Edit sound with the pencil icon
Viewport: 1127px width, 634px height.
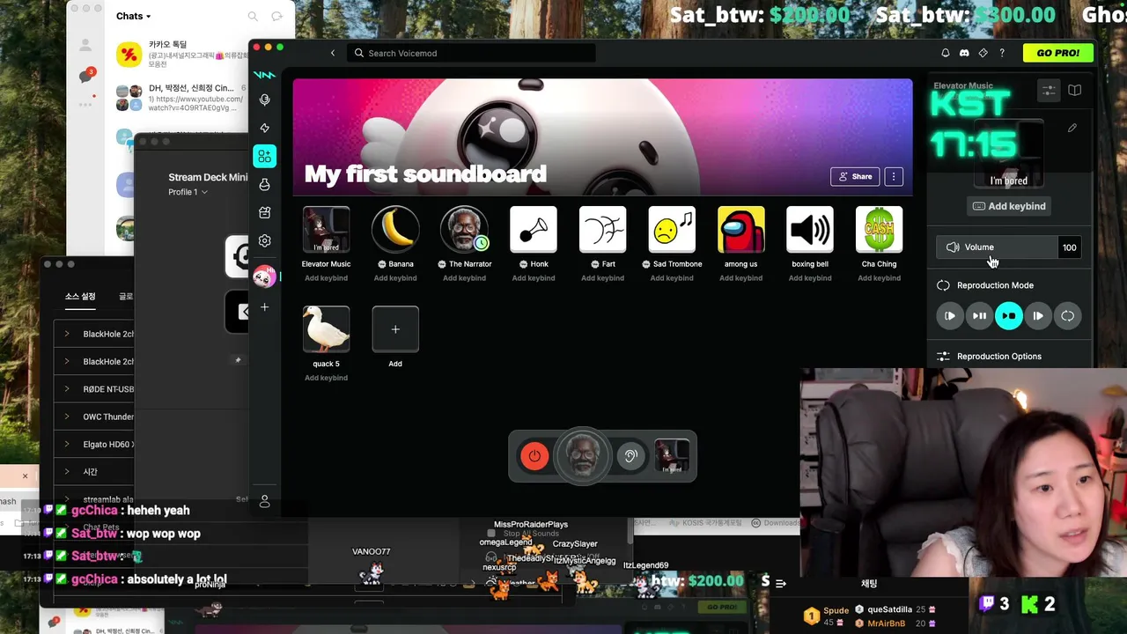point(1072,128)
